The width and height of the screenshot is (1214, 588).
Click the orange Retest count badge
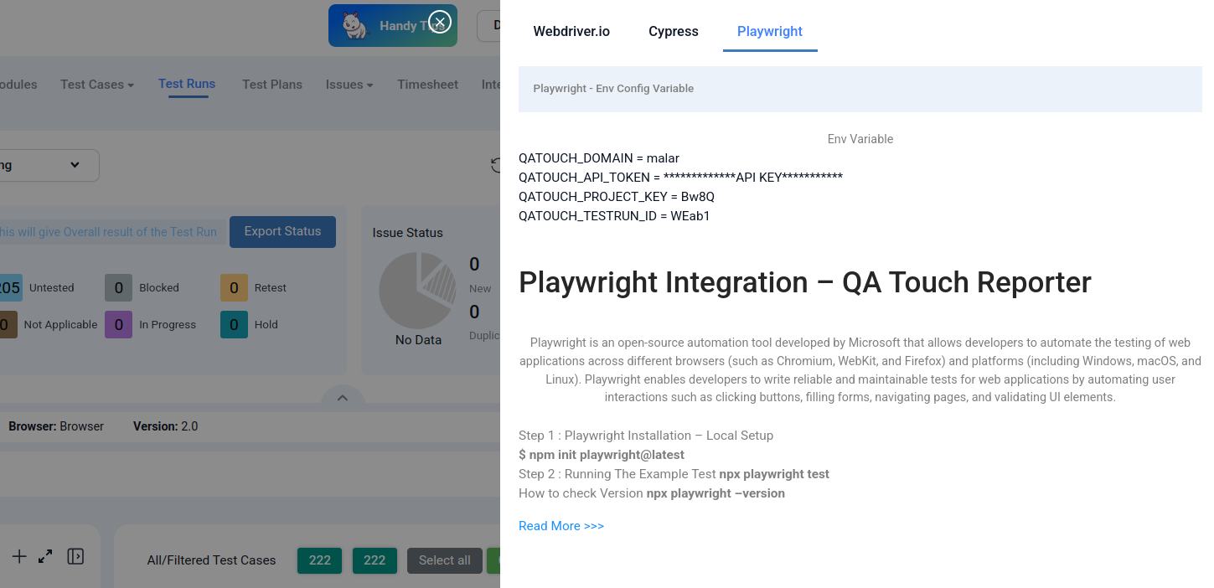click(234, 288)
